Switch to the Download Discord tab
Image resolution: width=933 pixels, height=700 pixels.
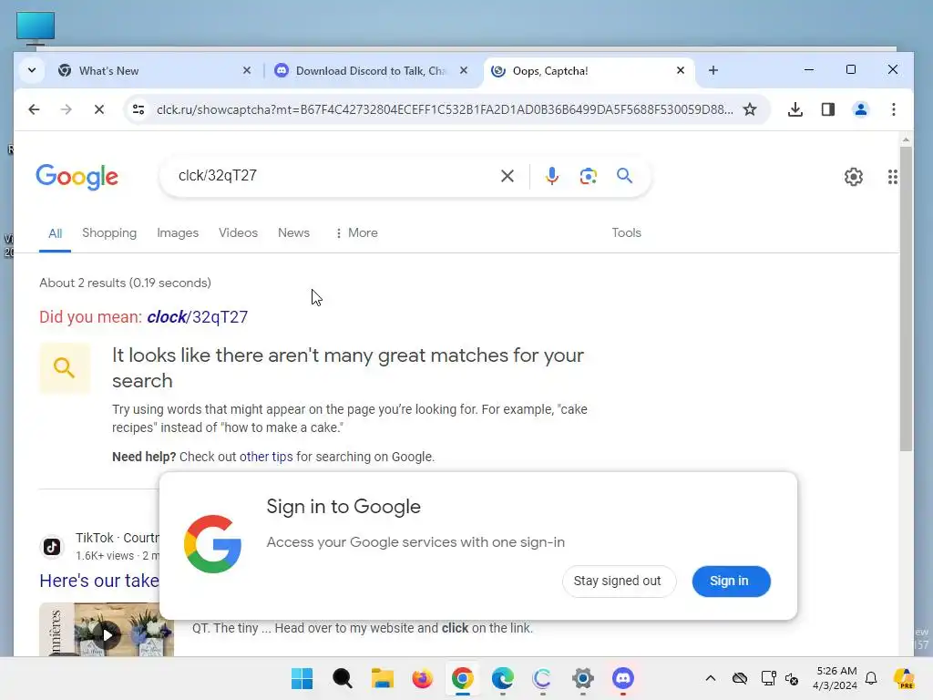point(370,70)
